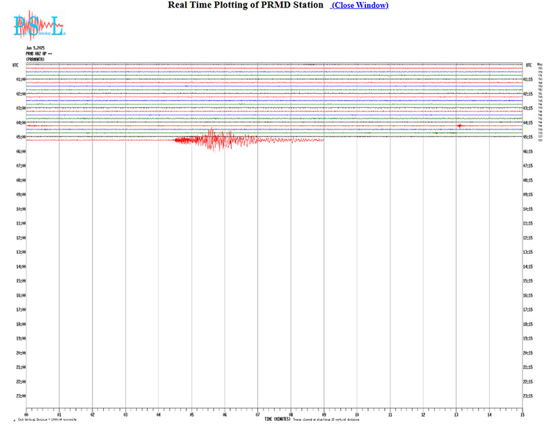
Task: Click the 12:00 hour label on left axis
Action: tap(21, 238)
